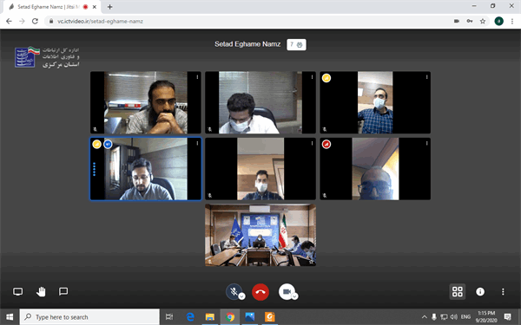Bookmark this page with star icon
This screenshot has height=325, width=521.
coord(483,21)
